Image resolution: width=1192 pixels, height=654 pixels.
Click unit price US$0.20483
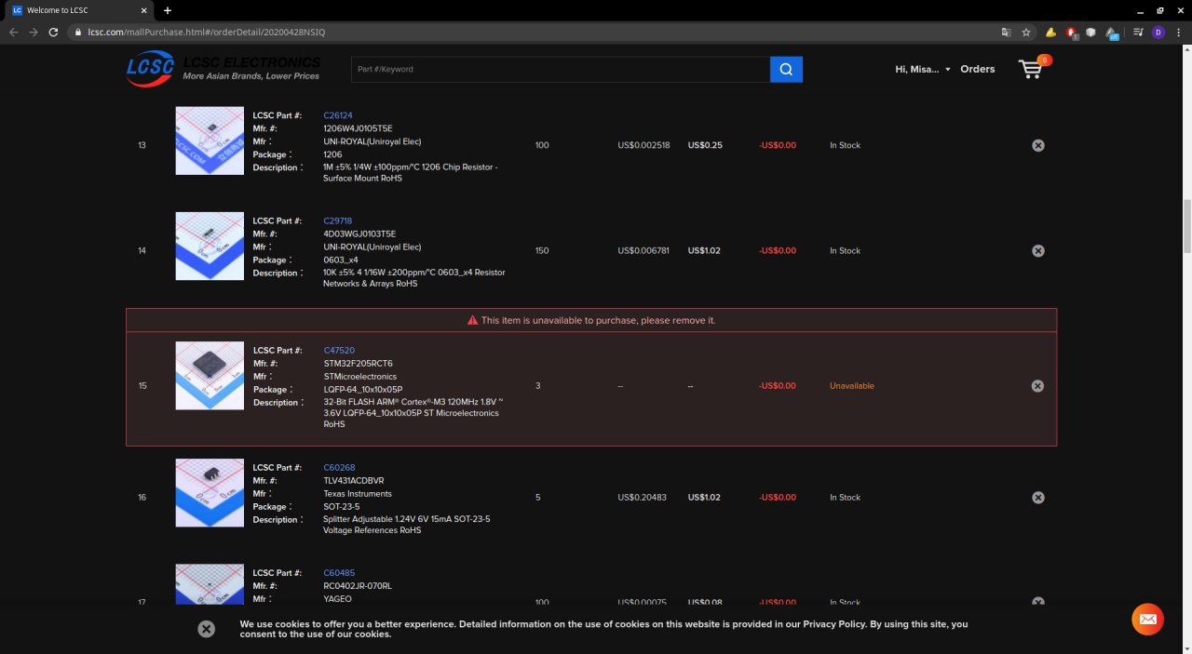coord(643,498)
